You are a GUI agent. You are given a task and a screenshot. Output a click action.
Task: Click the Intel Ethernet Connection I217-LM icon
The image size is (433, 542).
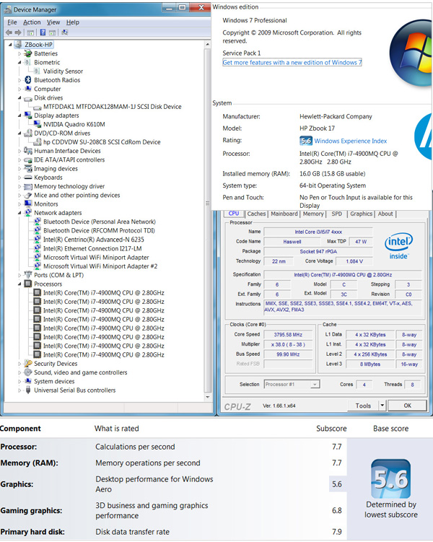click(38, 248)
